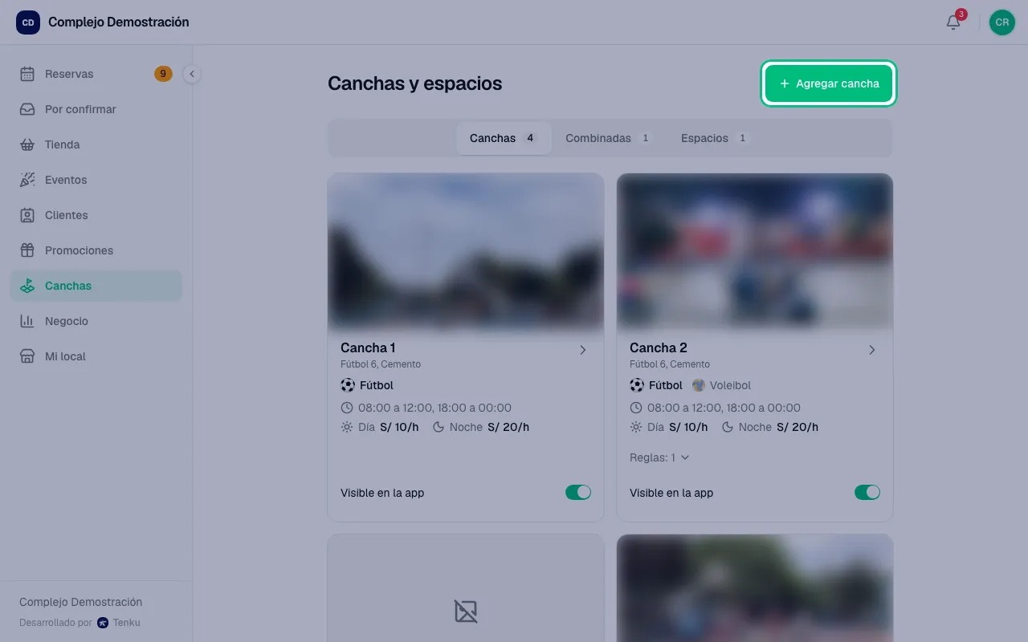This screenshot has height=642, width=1028.
Task: Click the sun Día icon on Cancha 2
Action: click(636, 427)
